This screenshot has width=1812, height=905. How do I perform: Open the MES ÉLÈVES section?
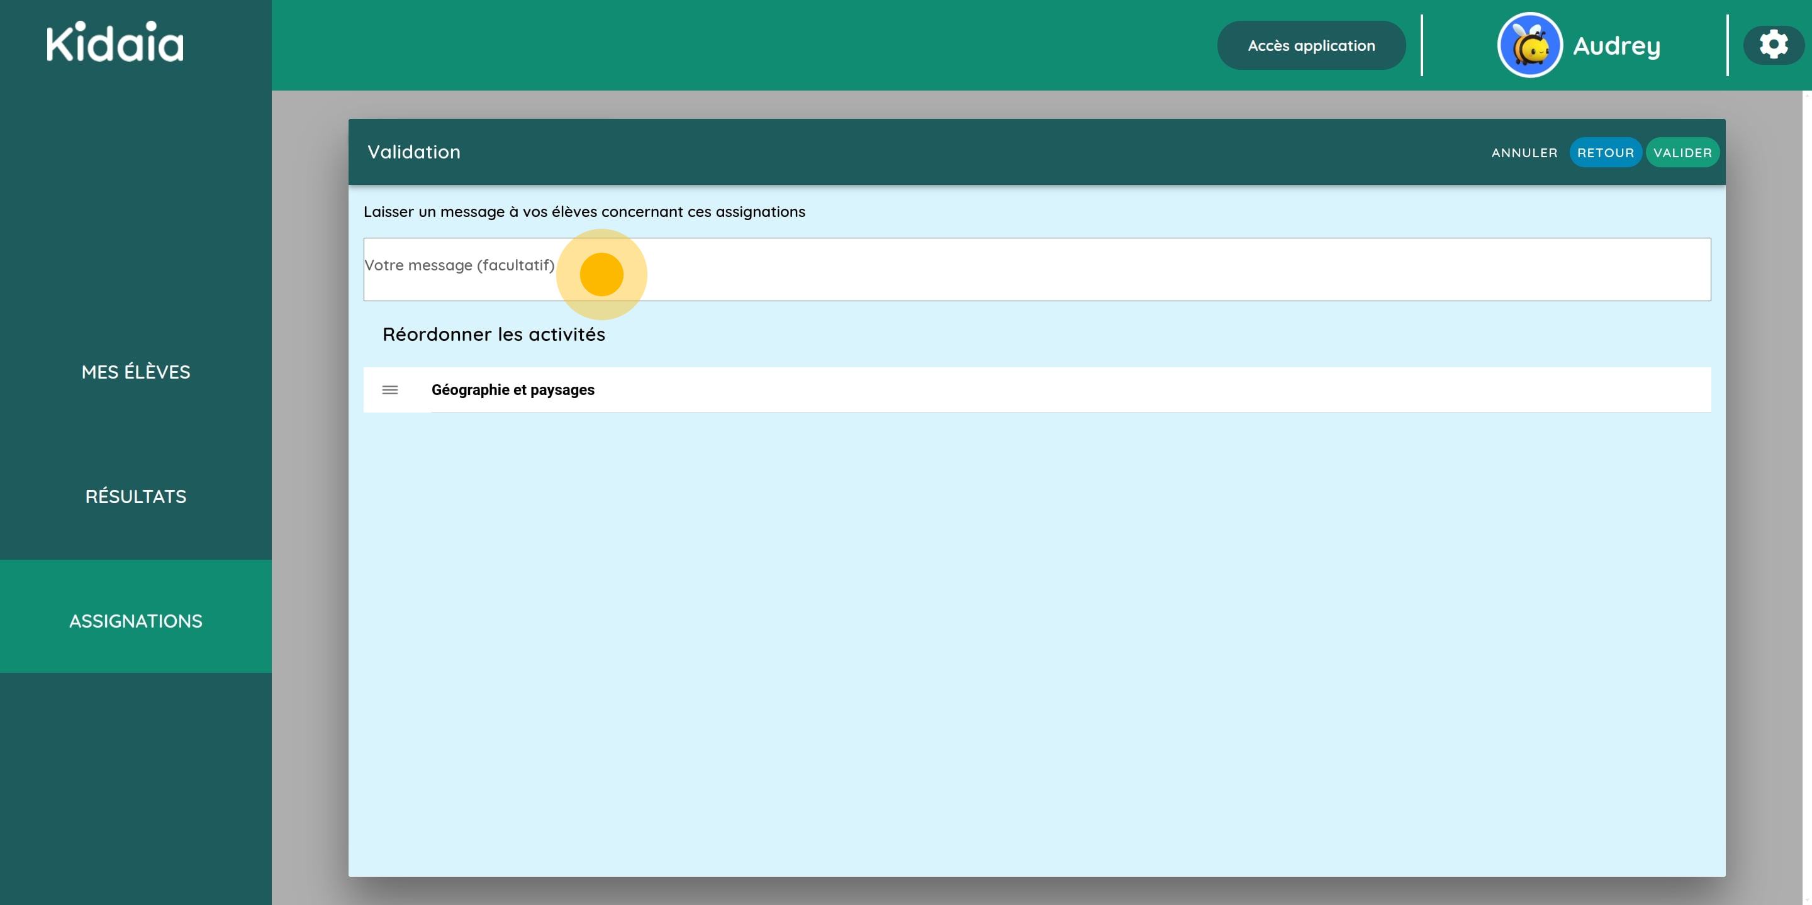(136, 372)
